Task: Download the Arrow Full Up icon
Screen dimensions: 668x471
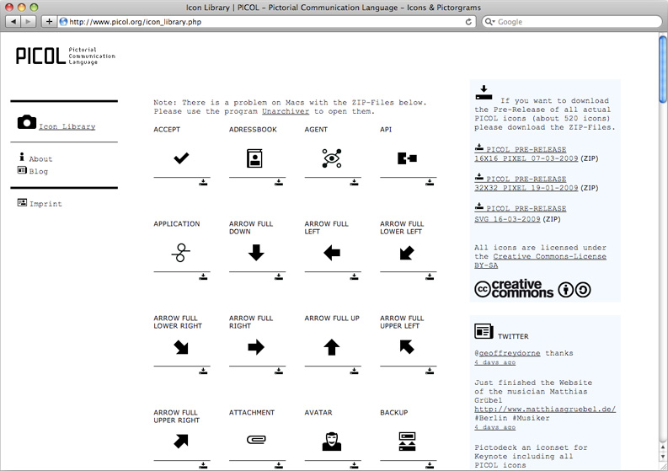Action: point(354,372)
